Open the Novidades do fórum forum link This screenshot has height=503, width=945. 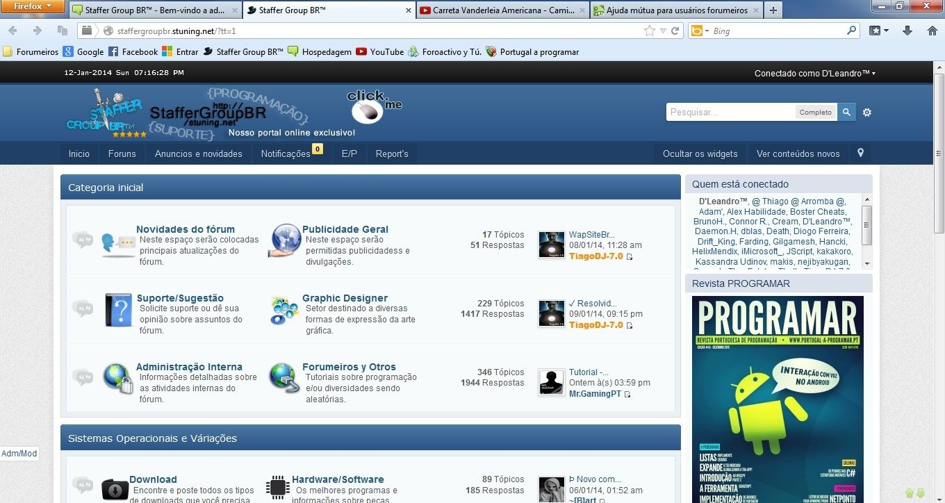[186, 229]
